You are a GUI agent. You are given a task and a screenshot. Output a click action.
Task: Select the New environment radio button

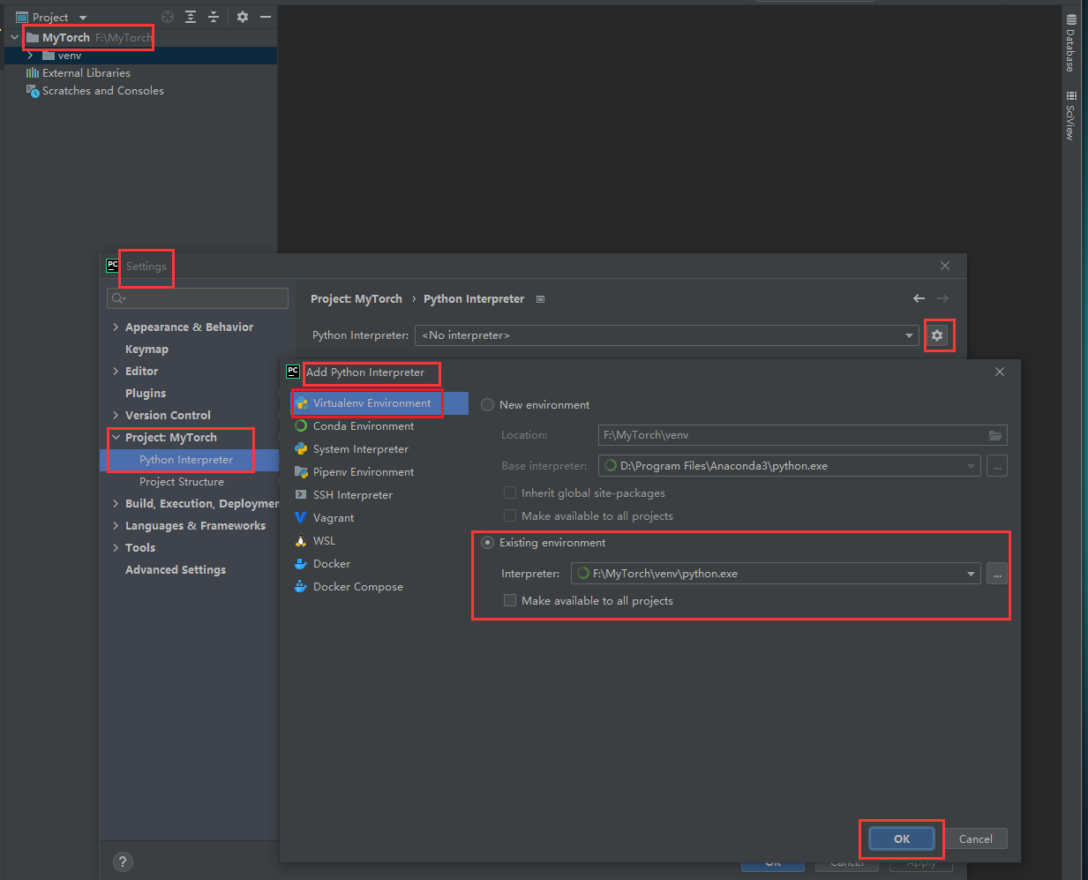pyautogui.click(x=487, y=405)
